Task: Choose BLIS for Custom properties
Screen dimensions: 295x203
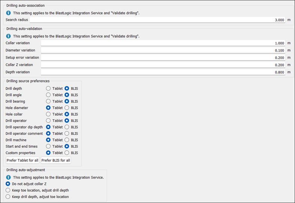Action: pyautogui.click(x=67, y=153)
